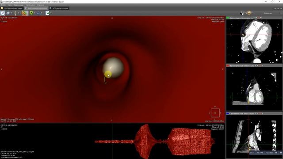The height and width of the screenshot is (159, 283).
Task: Switch to the image viewing tab
Action: click(x=36, y=8)
